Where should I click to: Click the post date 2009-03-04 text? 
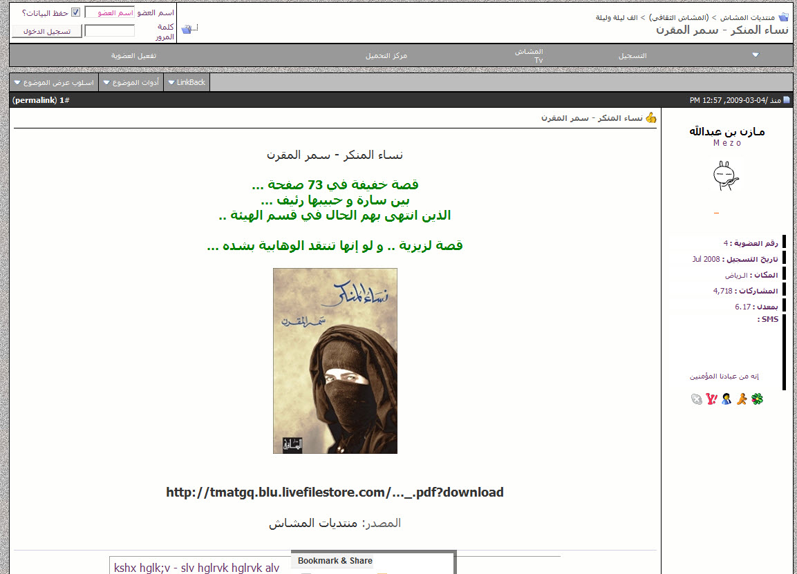click(x=746, y=101)
